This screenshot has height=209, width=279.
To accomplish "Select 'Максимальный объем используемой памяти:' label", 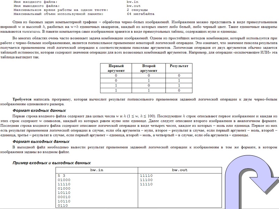I will coord(58,14).
